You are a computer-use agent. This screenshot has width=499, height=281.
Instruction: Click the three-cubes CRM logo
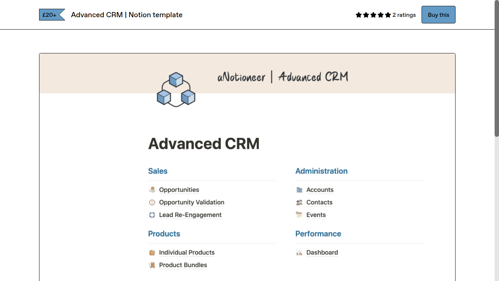coord(176,90)
